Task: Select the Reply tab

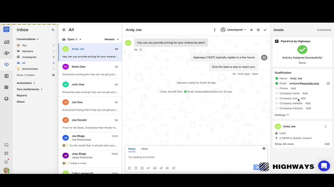Action: click(132, 149)
